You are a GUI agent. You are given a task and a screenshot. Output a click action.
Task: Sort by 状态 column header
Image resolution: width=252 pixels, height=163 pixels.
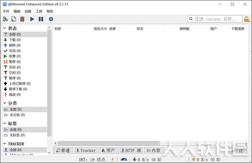coord(140,28)
